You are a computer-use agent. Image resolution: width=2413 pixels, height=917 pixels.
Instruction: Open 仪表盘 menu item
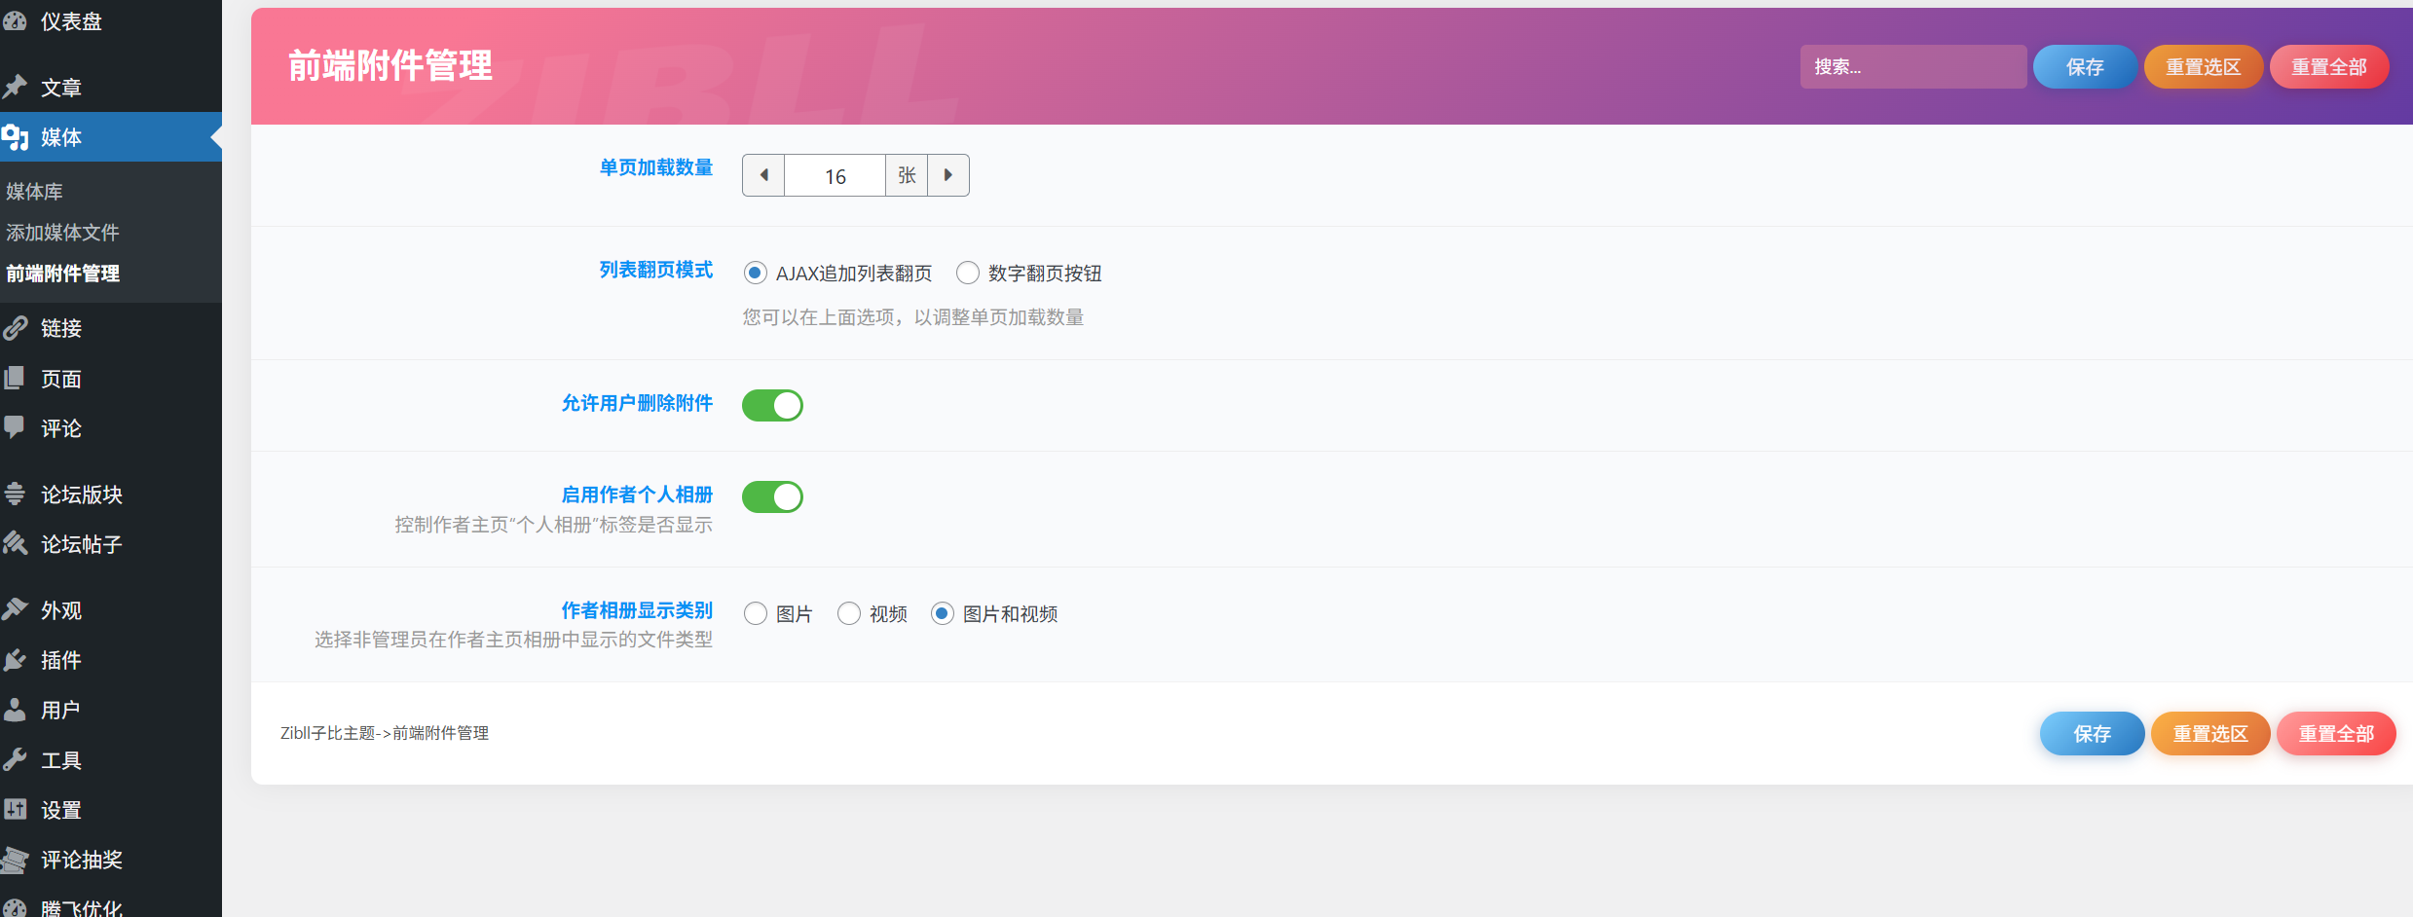point(111,21)
